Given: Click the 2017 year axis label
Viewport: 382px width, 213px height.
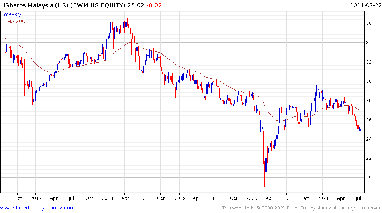Looking at the screenshot, I should coord(36,198).
